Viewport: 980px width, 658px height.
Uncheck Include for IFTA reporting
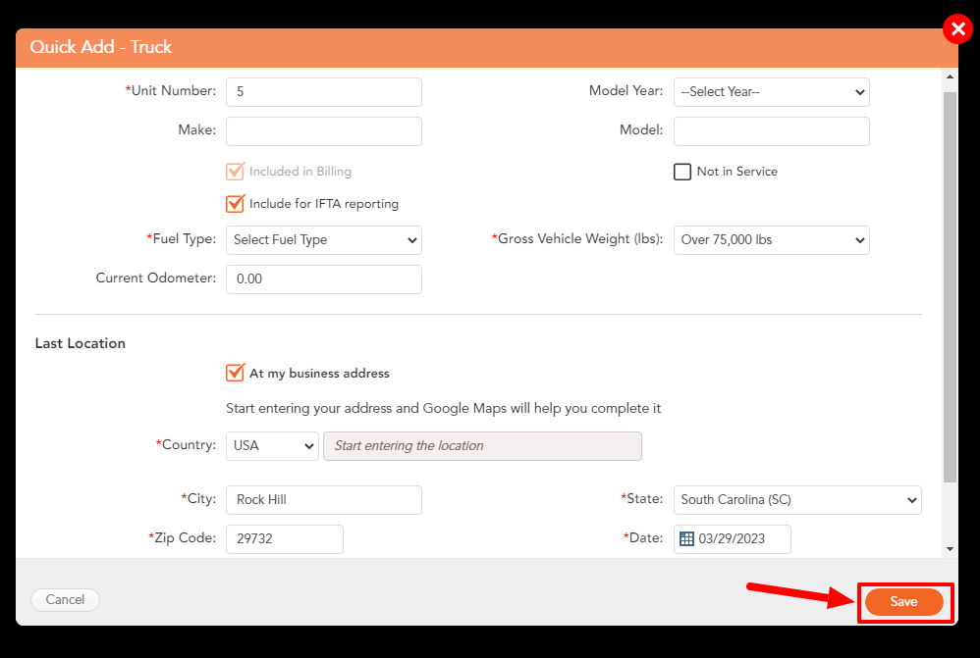pyautogui.click(x=235, y=204)
